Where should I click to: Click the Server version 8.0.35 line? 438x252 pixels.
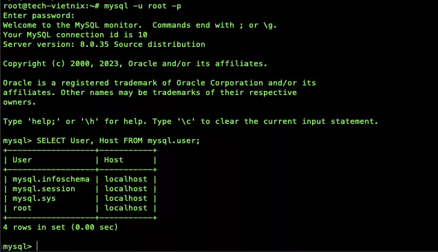pos(104,45)
